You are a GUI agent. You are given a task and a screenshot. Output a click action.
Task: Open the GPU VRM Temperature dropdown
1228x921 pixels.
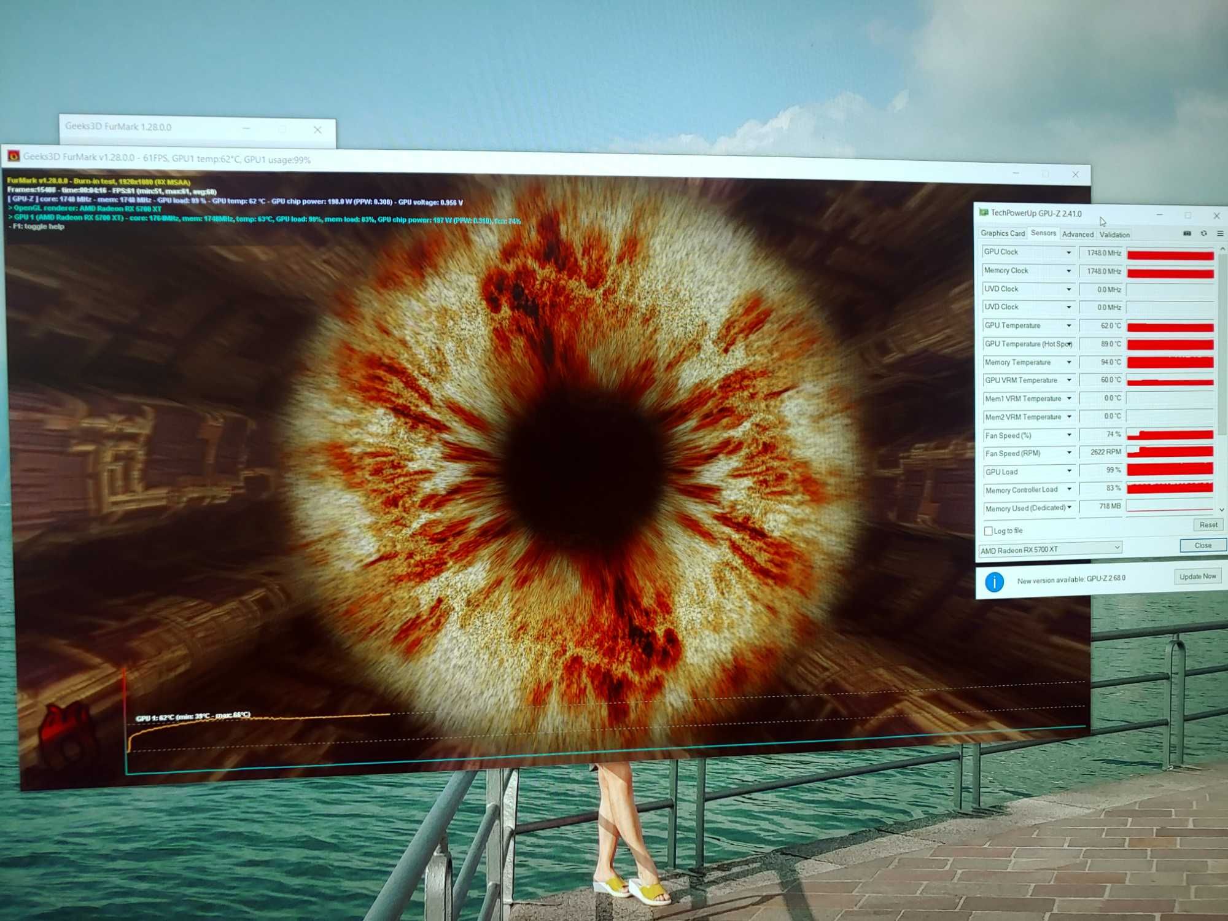[1069, 380]
